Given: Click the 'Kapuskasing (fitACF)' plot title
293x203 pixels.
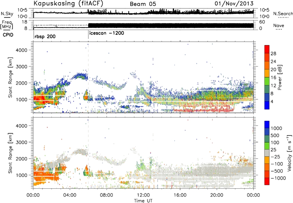Looking at the screenshot, I should (68, 3).
